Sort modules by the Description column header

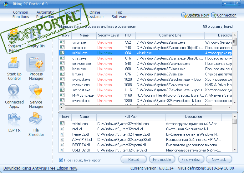click(x=193, y=117)
